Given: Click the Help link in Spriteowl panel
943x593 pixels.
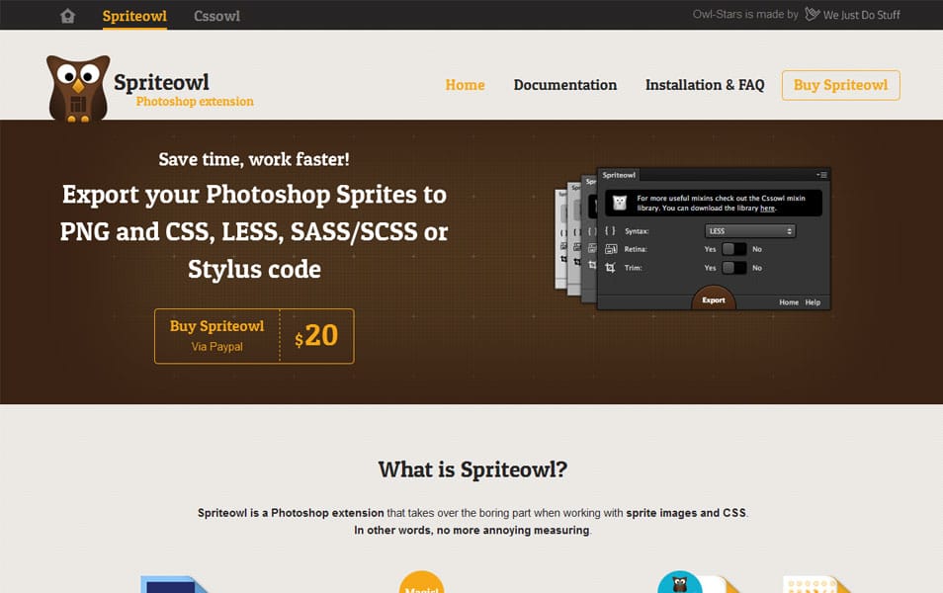Looking at the screenshot, I should click(x=813, y=302).
